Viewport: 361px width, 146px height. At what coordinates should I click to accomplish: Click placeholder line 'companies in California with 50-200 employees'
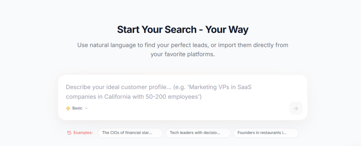134,97
